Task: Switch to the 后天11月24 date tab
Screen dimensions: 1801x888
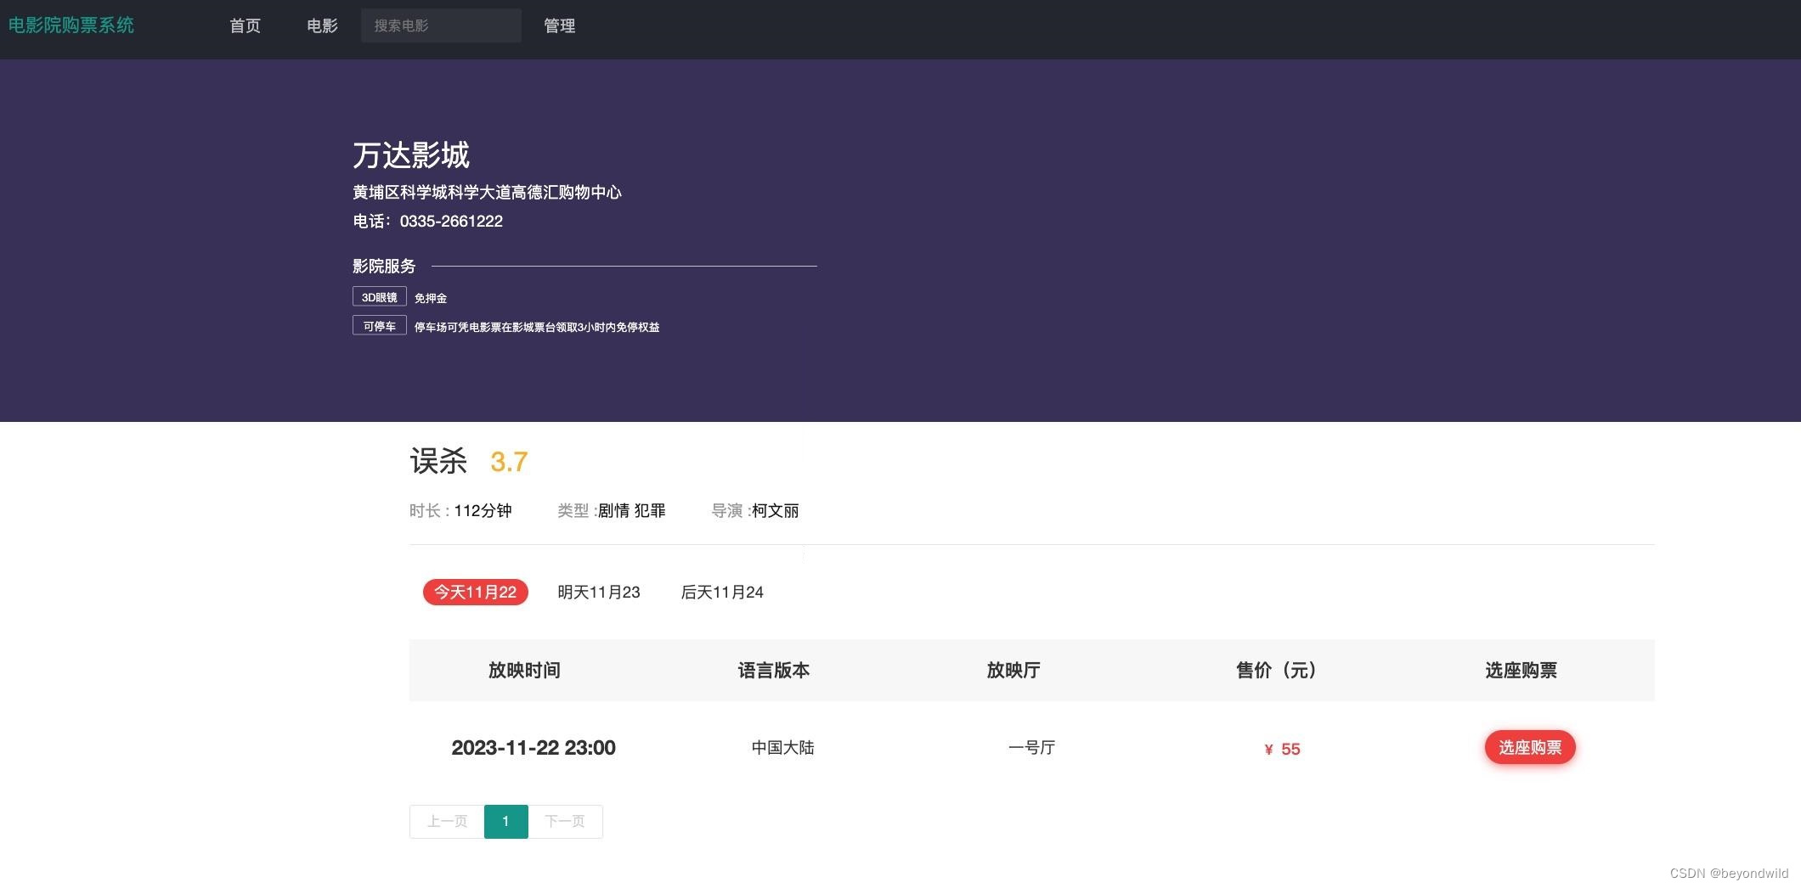Action: click(722, 592)
